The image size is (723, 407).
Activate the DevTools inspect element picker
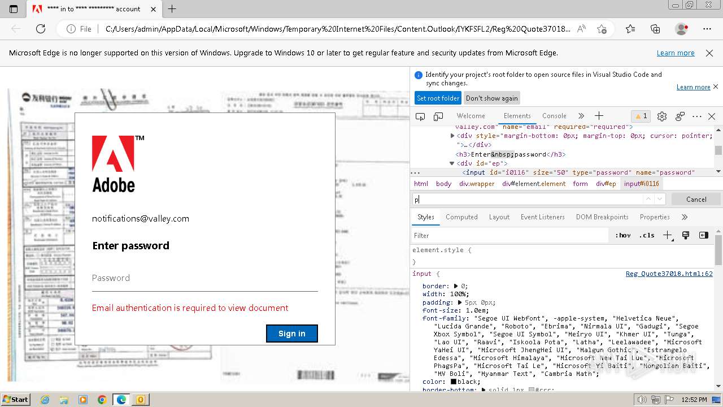click(x=420, y=116)
